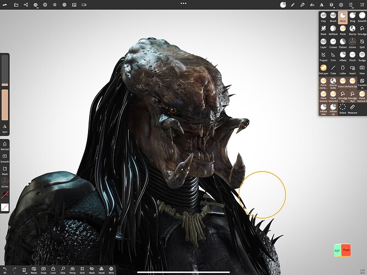Undo the last action
Image resolution: width=367 pixels, height=275 pixels.
[5, 270]
